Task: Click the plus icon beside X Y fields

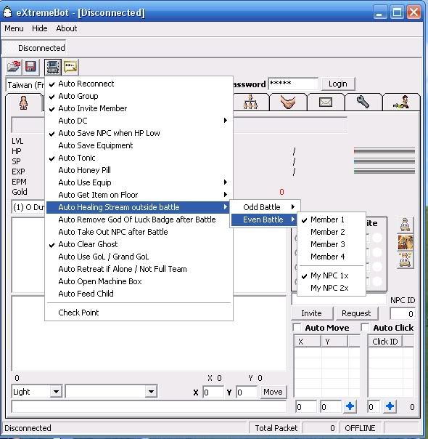Action: pyautogui.click(x=350, y=406)
